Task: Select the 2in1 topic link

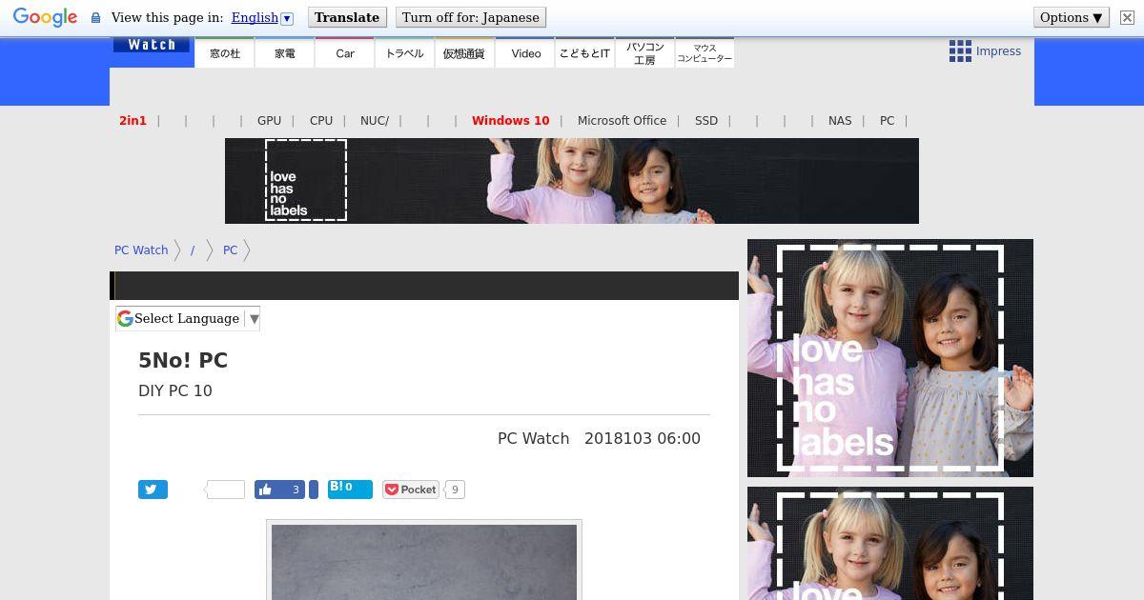Action: click(x=133, y=121)
